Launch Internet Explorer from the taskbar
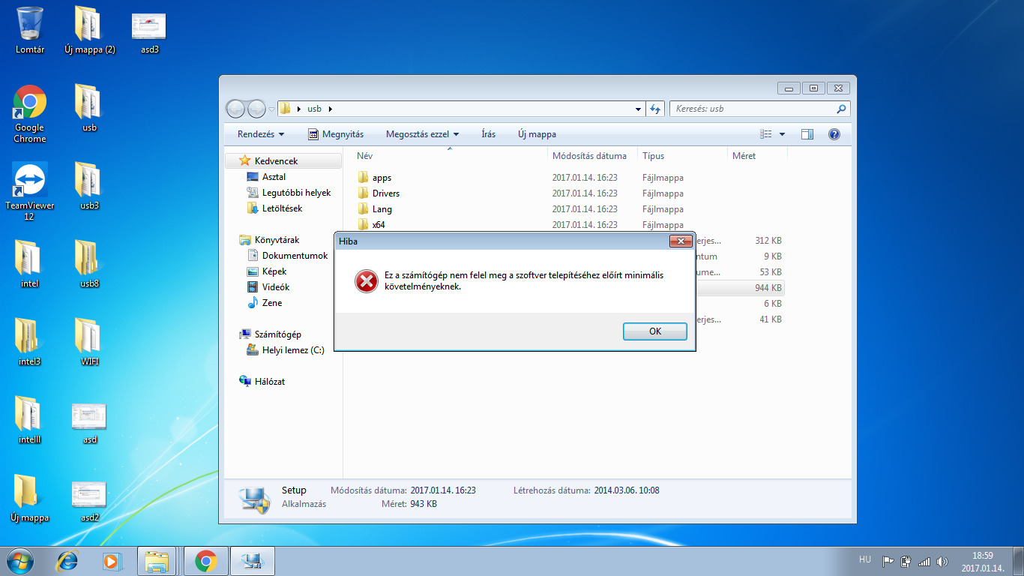This screenshot has width=1024, height=576. [67, 561]
